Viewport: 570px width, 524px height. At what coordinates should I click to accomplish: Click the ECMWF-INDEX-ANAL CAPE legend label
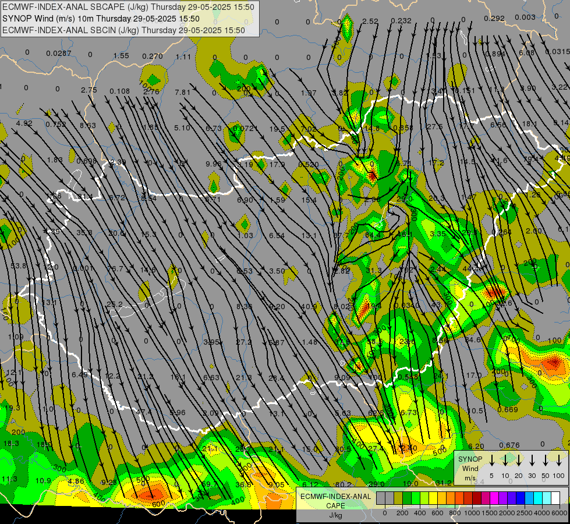pyautogui.click(x=335, y=501)
